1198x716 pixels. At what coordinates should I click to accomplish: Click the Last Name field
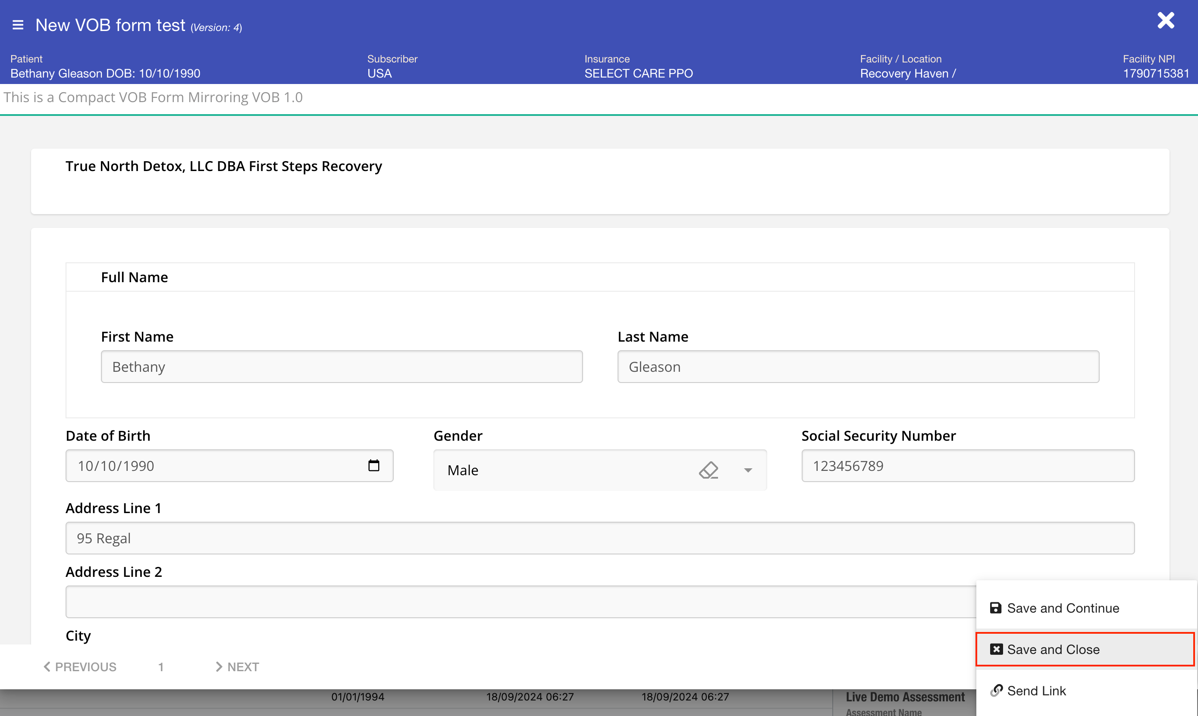pyautogui.click(x=858, y=367)
